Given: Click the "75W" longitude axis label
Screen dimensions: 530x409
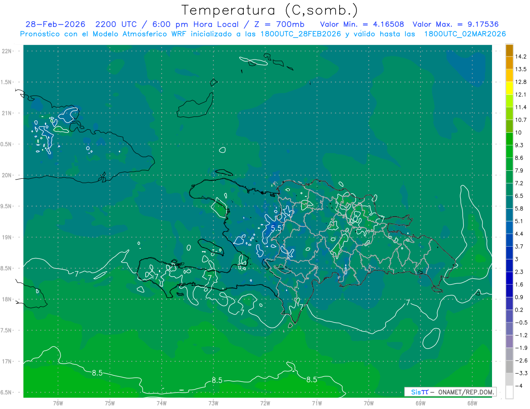Looking at the screenshot, I should (x=110, y=403).
